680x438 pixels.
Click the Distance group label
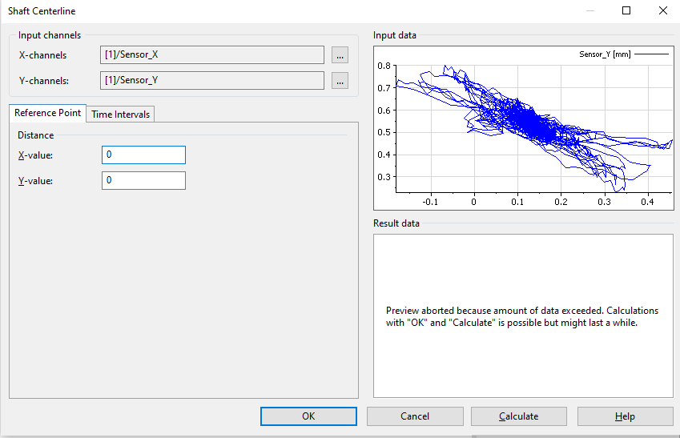click(36, 135)
